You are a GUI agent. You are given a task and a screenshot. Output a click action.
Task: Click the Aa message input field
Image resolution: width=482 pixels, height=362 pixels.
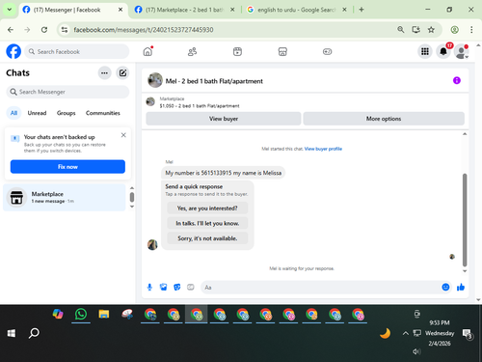321,288
